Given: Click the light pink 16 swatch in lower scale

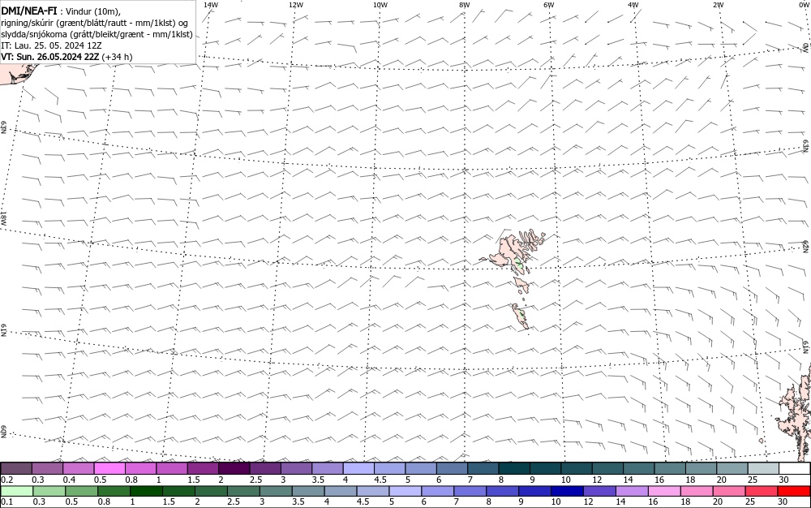Looking at the screenshot, I should click(x=665, y=491).
